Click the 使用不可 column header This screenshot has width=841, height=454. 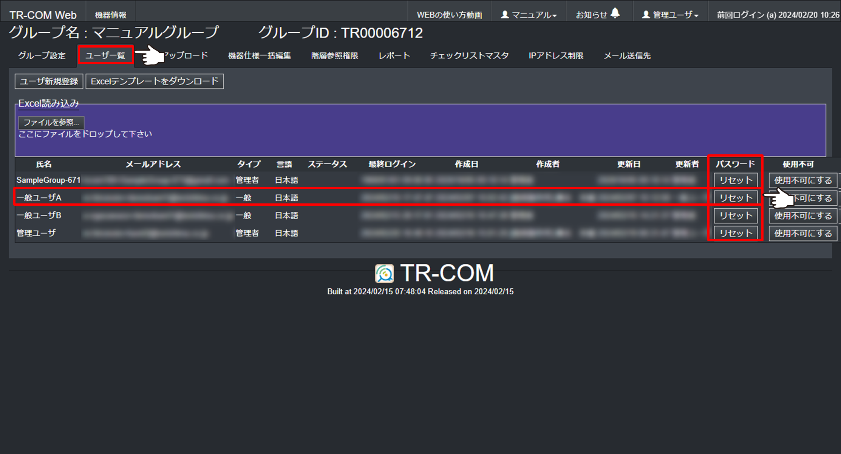pos(798,164)
